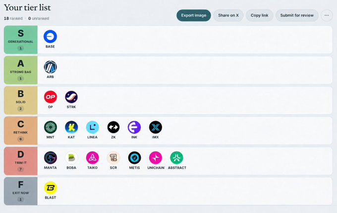The height and width of the screenshot is (213, 337).
Task: Pick the INK token icon
Action: [x=134, y=127]
